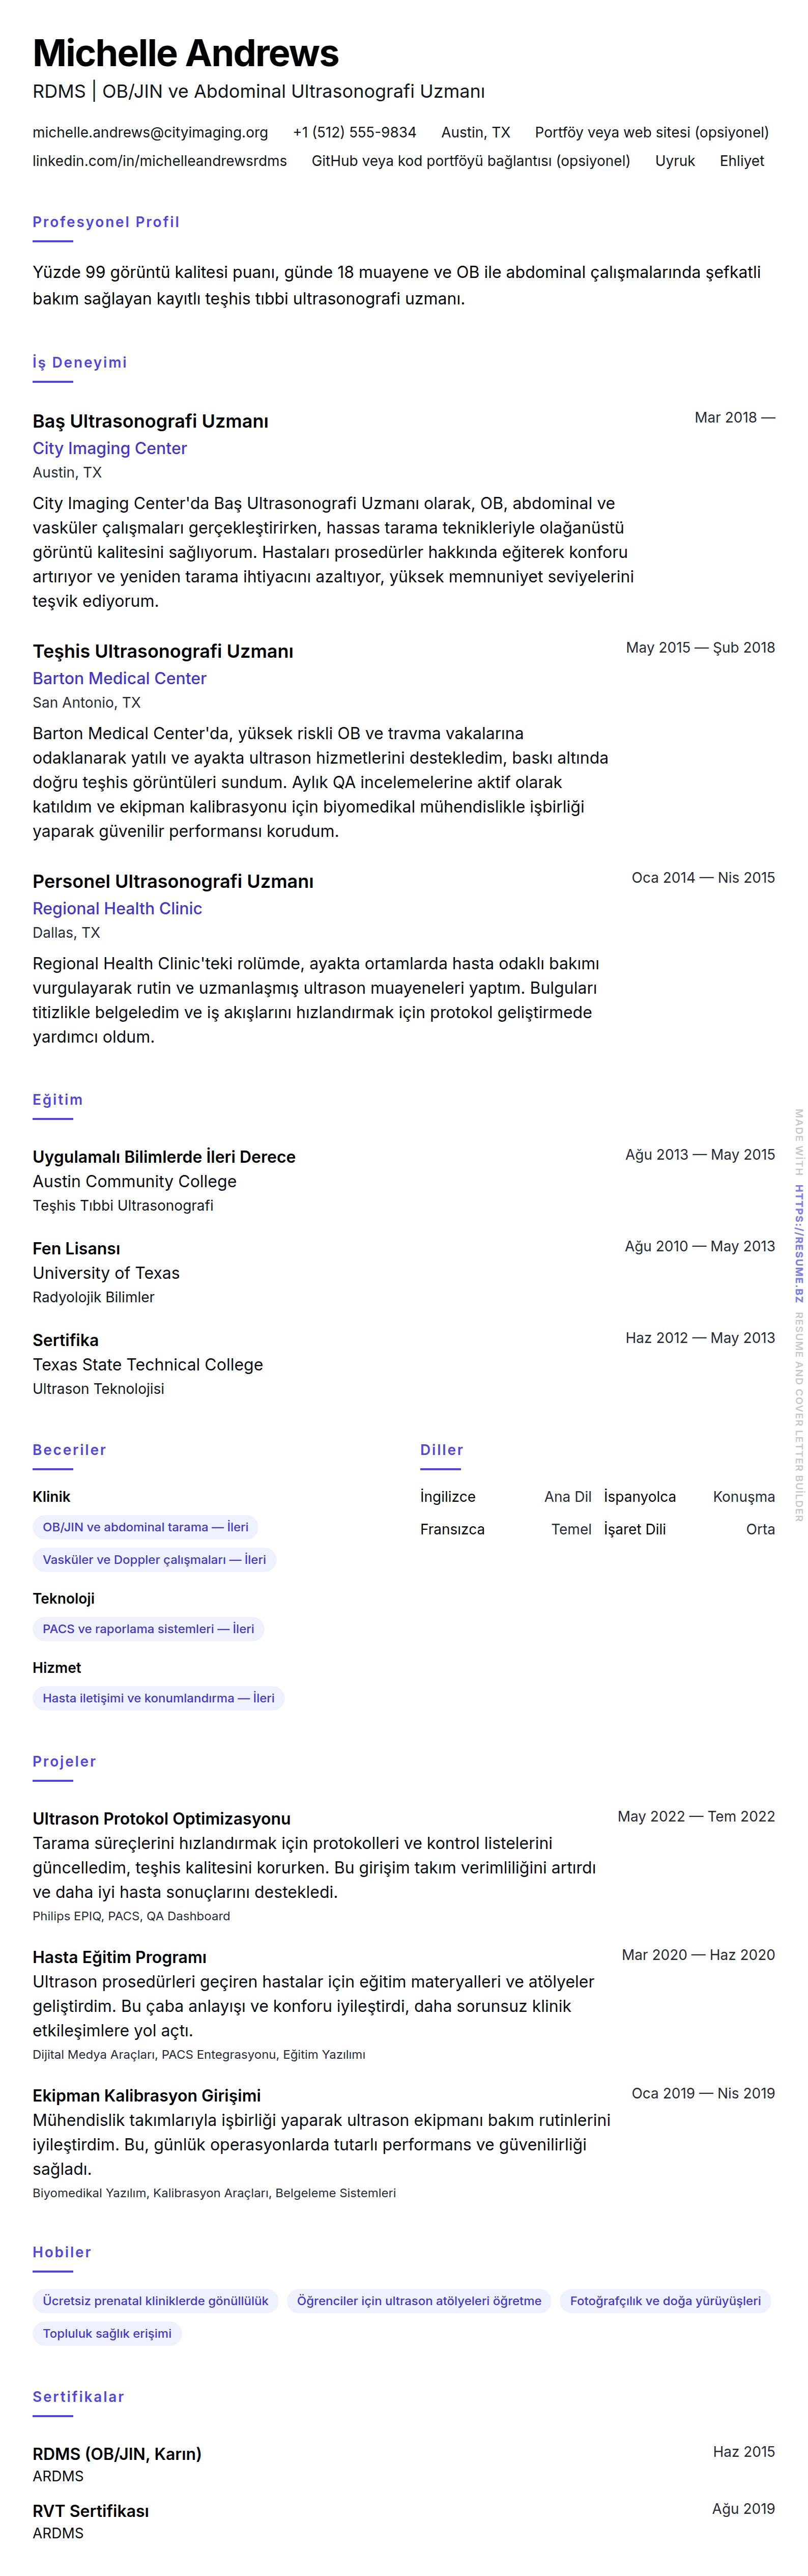
Task: Click the Barton Medical Center link
Action: [x=119, y=678]
